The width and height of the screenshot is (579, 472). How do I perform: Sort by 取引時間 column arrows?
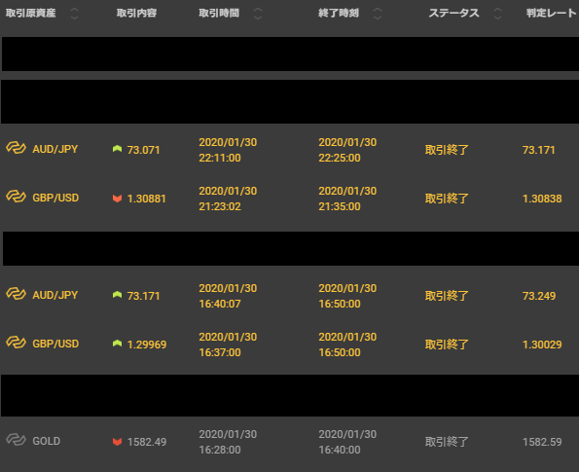[x=258, y=14]
